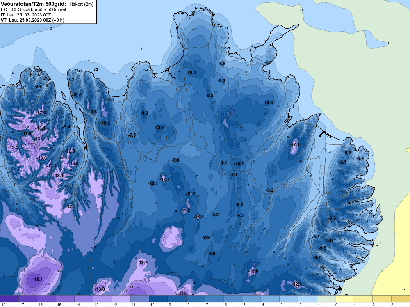Click the title text 'Veðurstofan/T2m 500grid:'
410x307 pixels.
(x=34, y=4)
